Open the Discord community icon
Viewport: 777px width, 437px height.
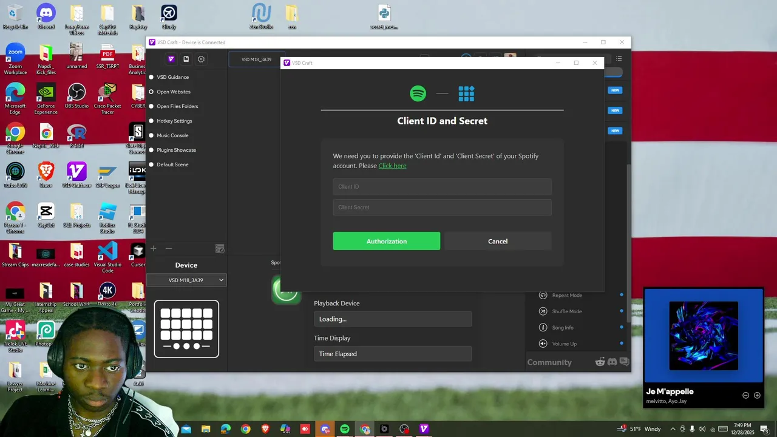pyautogui.click(x=612, y=362)
